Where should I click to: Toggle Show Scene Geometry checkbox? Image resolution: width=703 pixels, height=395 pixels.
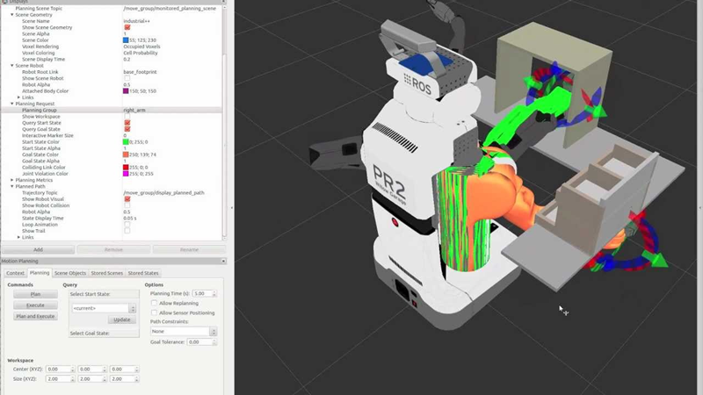pyautogui.click(x=127, y=27)
